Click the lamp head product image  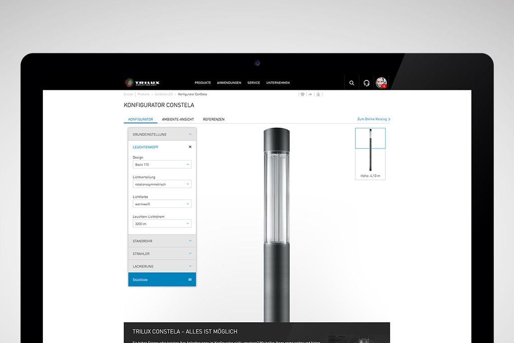[277, 224]
